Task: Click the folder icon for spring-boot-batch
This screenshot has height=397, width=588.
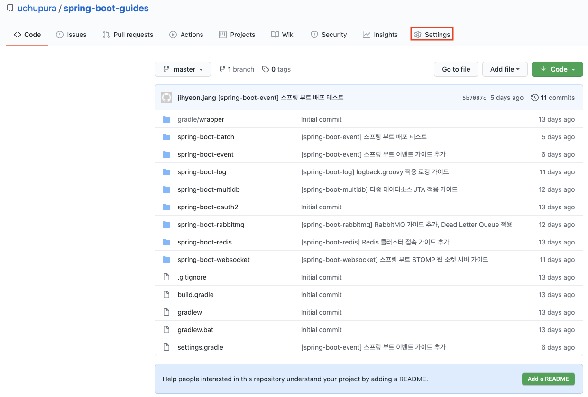Action: click(166, 137)
